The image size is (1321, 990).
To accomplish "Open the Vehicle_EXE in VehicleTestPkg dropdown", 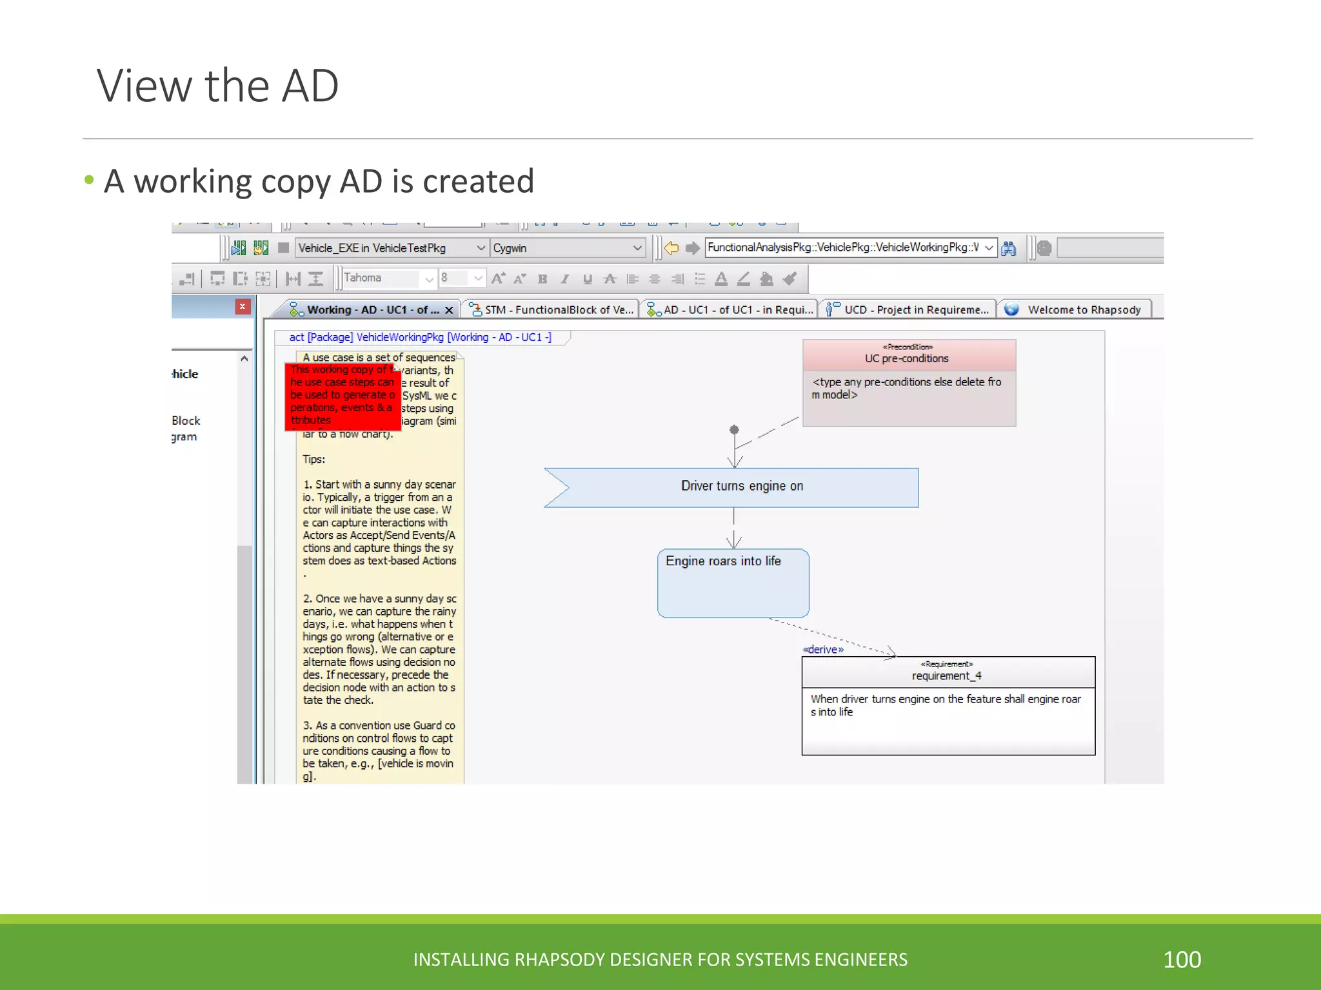I will pyautogui.click(x=392, y=248).
